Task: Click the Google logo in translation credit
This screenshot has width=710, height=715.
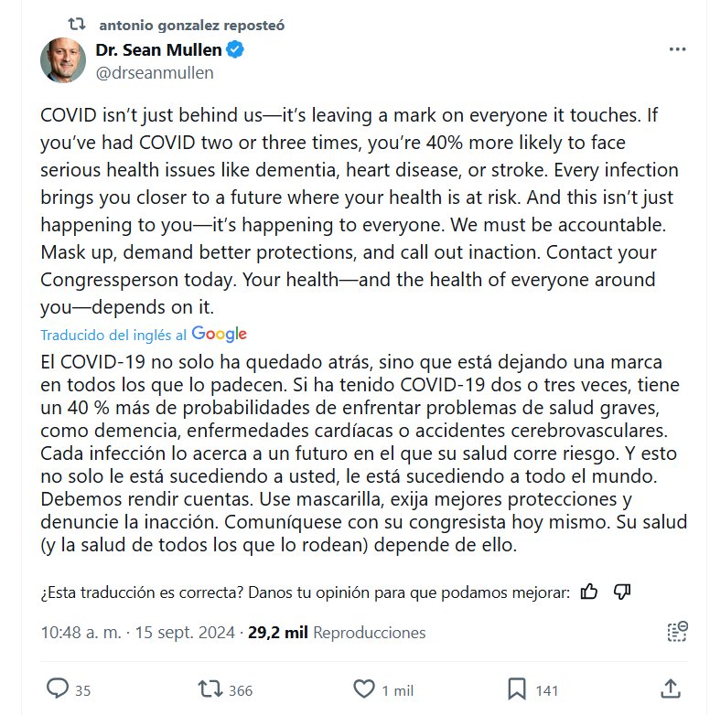Action: click(x=220, y=335)
